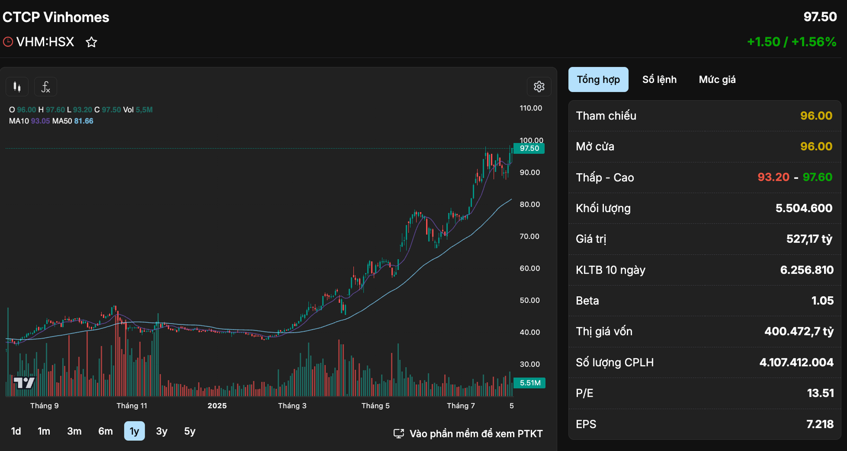The image size is (847, 451).
Task: Click the VHM:HSX ticker symbol
Action: click(45, 42)
